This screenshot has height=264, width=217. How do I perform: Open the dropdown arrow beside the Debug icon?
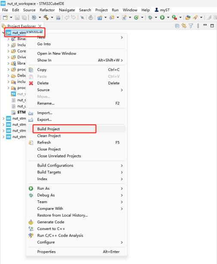[156, 17]
